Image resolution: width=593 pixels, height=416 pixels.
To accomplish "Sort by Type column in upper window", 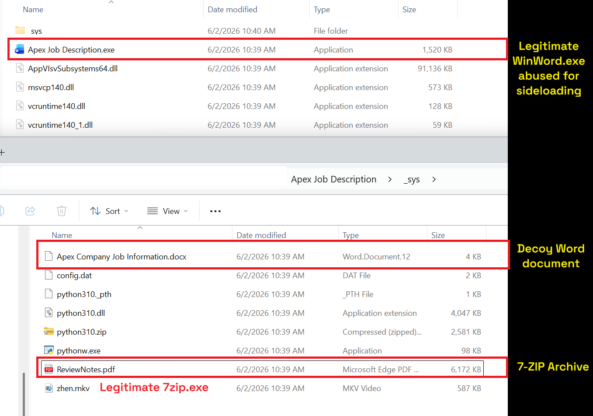I will click(x=322, y=10).
